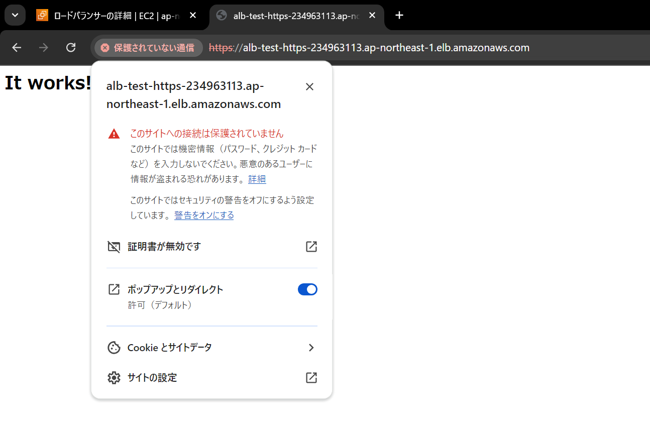This screenshot has height=429, width=650.
Task: Click the popup's alb-test-https hostname title
Action: pos(193,95)
